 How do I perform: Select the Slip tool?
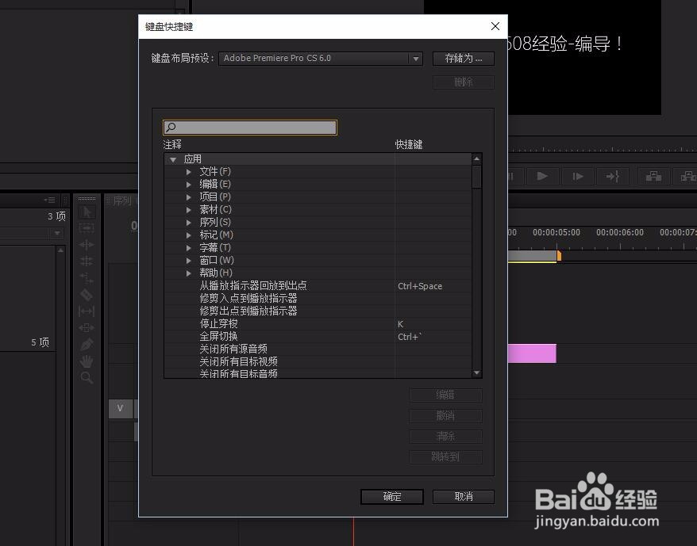point(87,311)
